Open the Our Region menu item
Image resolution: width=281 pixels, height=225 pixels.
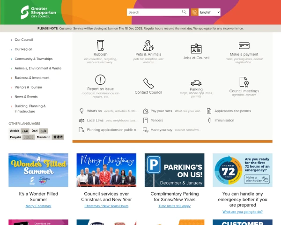(23, 49)
